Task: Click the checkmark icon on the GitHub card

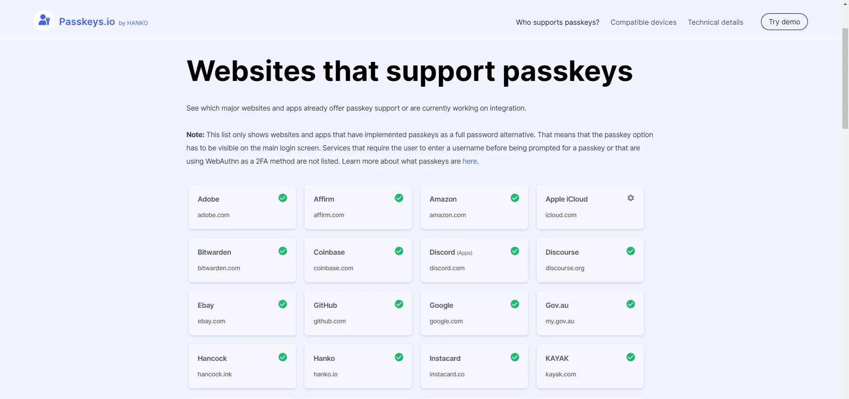Action: tap(398, 304)
